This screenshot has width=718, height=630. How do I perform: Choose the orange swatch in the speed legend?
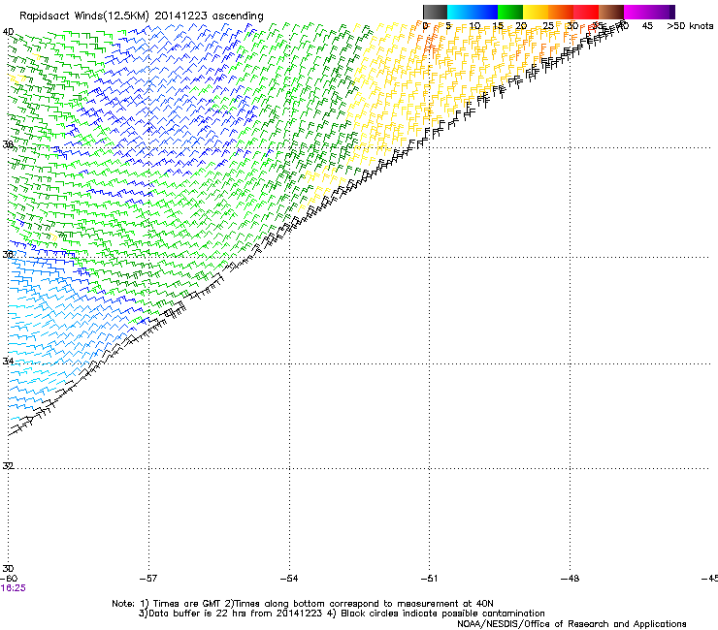tap(561, 12)
